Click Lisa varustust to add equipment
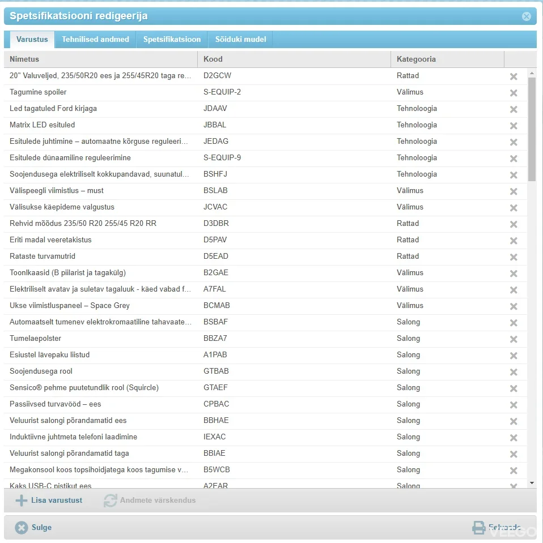The image size is (543, 543). coord(49,501)
